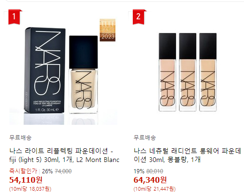244x194 pixels.
Task: Click the 26% discount rate
Action: tap(47, 171)
